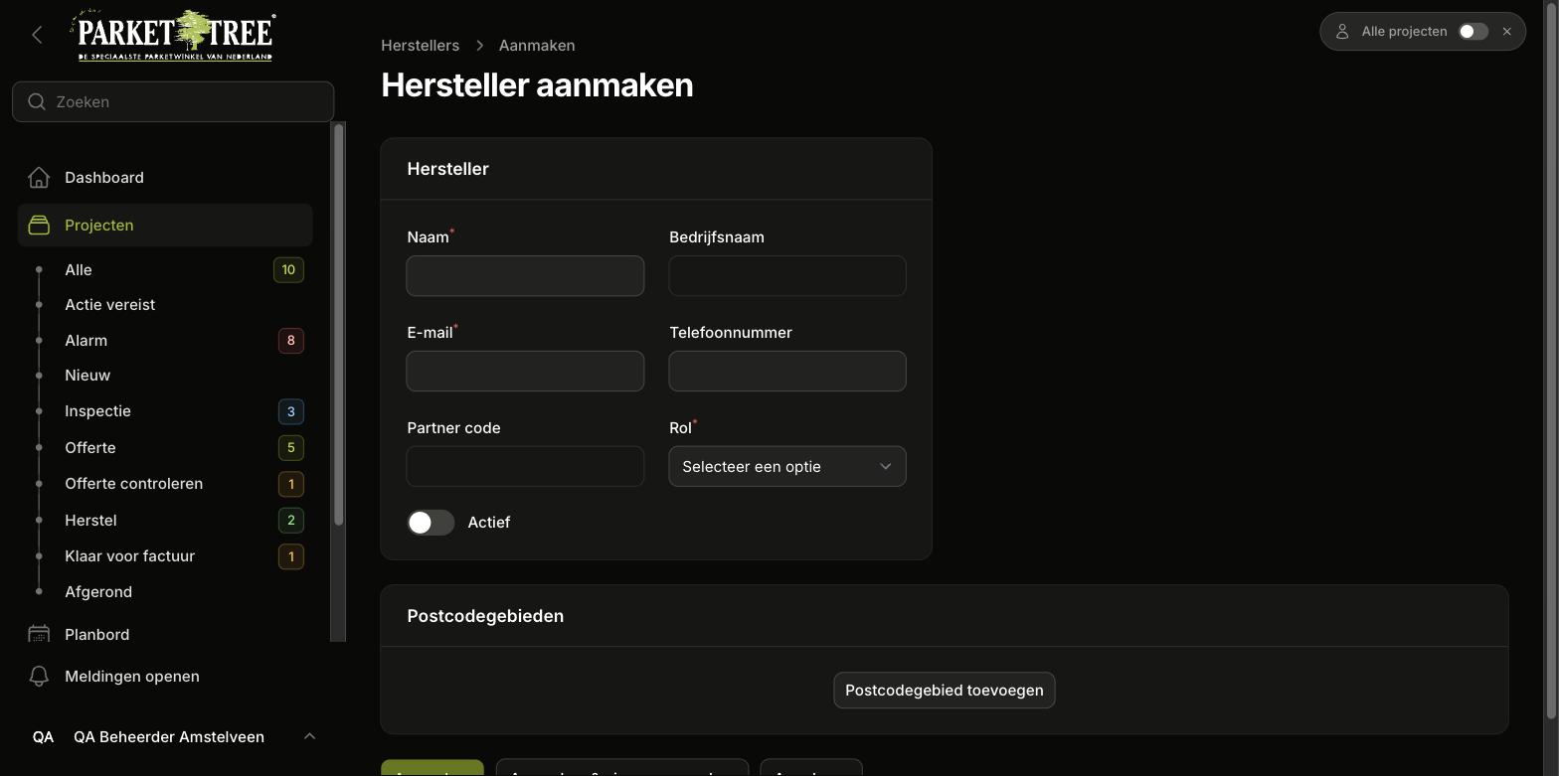Click the Alarm count badge 8

pyautogui.click(x=290, y=340)
